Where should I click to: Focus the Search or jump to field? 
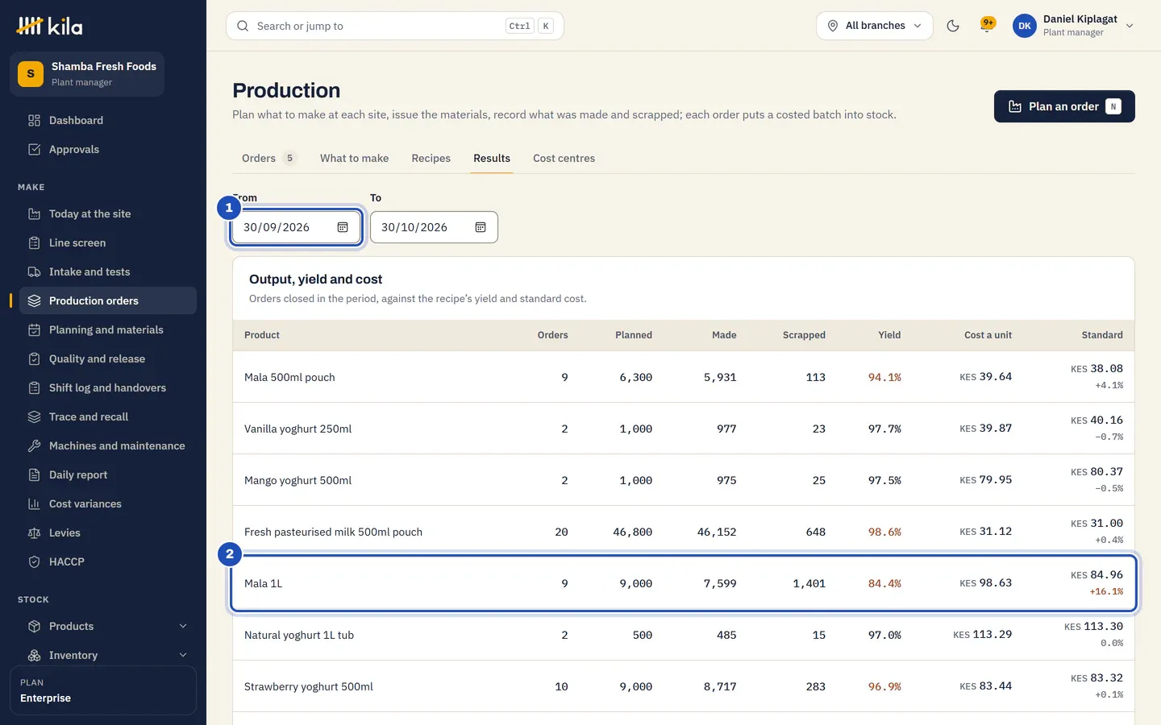pos(395,26)
